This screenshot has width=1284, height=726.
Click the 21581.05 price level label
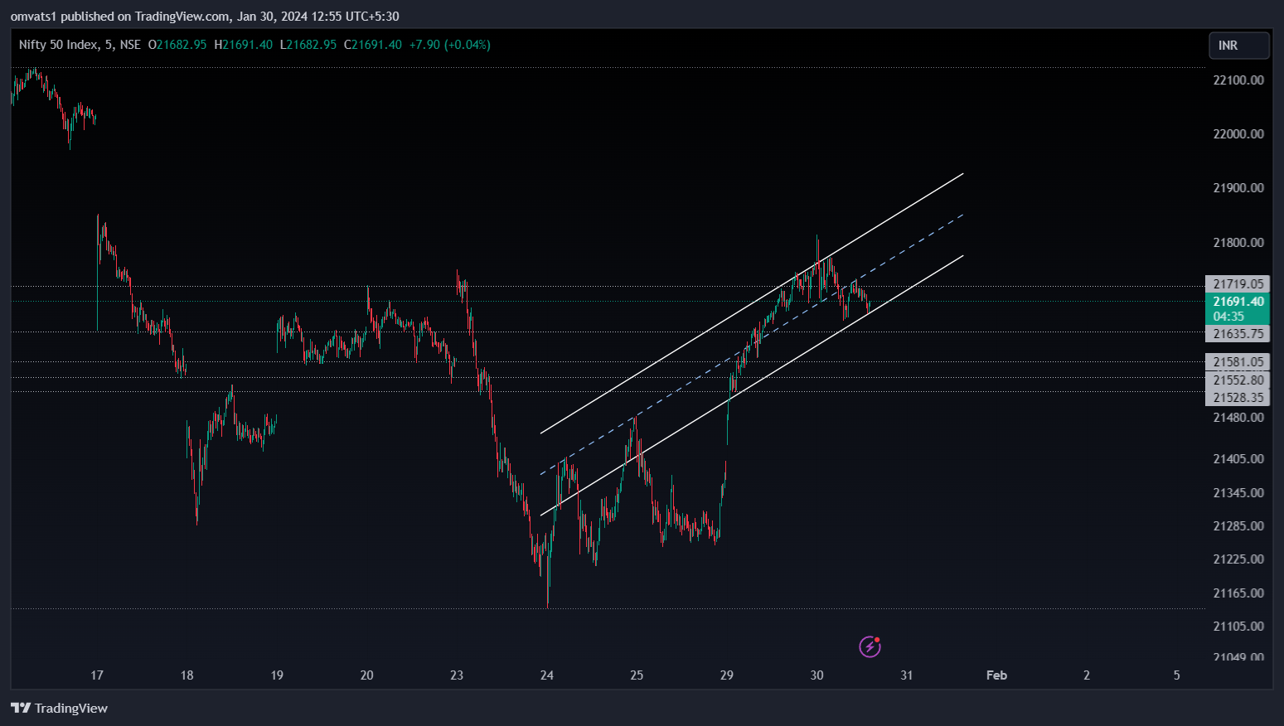[x=1238, y=362]
